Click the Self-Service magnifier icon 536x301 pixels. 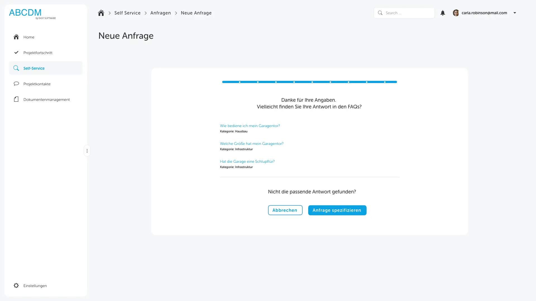16,68
